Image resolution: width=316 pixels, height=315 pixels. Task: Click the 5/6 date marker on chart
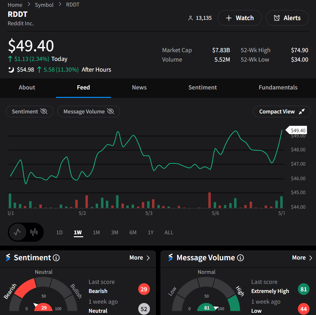point(215,213)
